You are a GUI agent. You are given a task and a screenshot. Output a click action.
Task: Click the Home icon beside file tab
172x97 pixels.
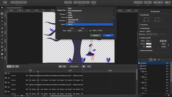click(2, 8)
